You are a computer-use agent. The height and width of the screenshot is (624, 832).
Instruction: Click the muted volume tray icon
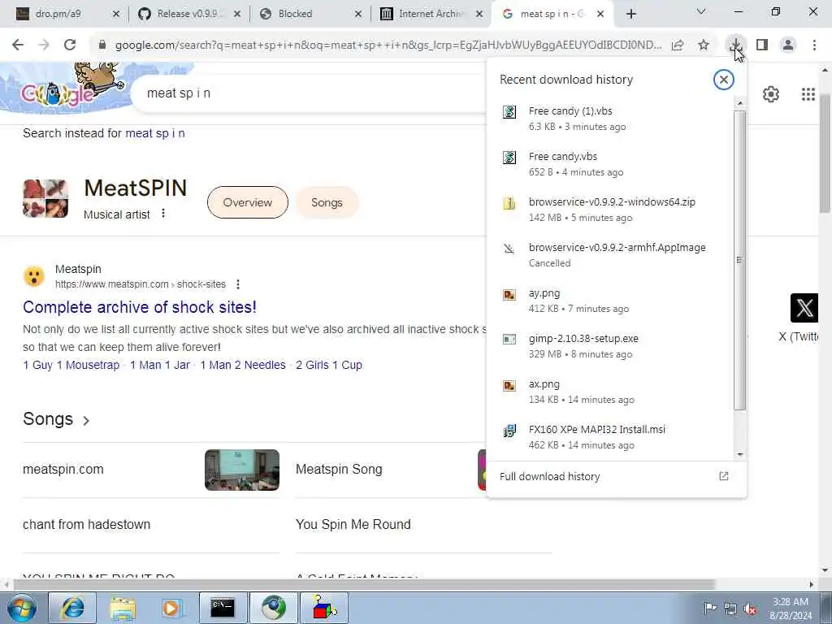tap(750, 609)
